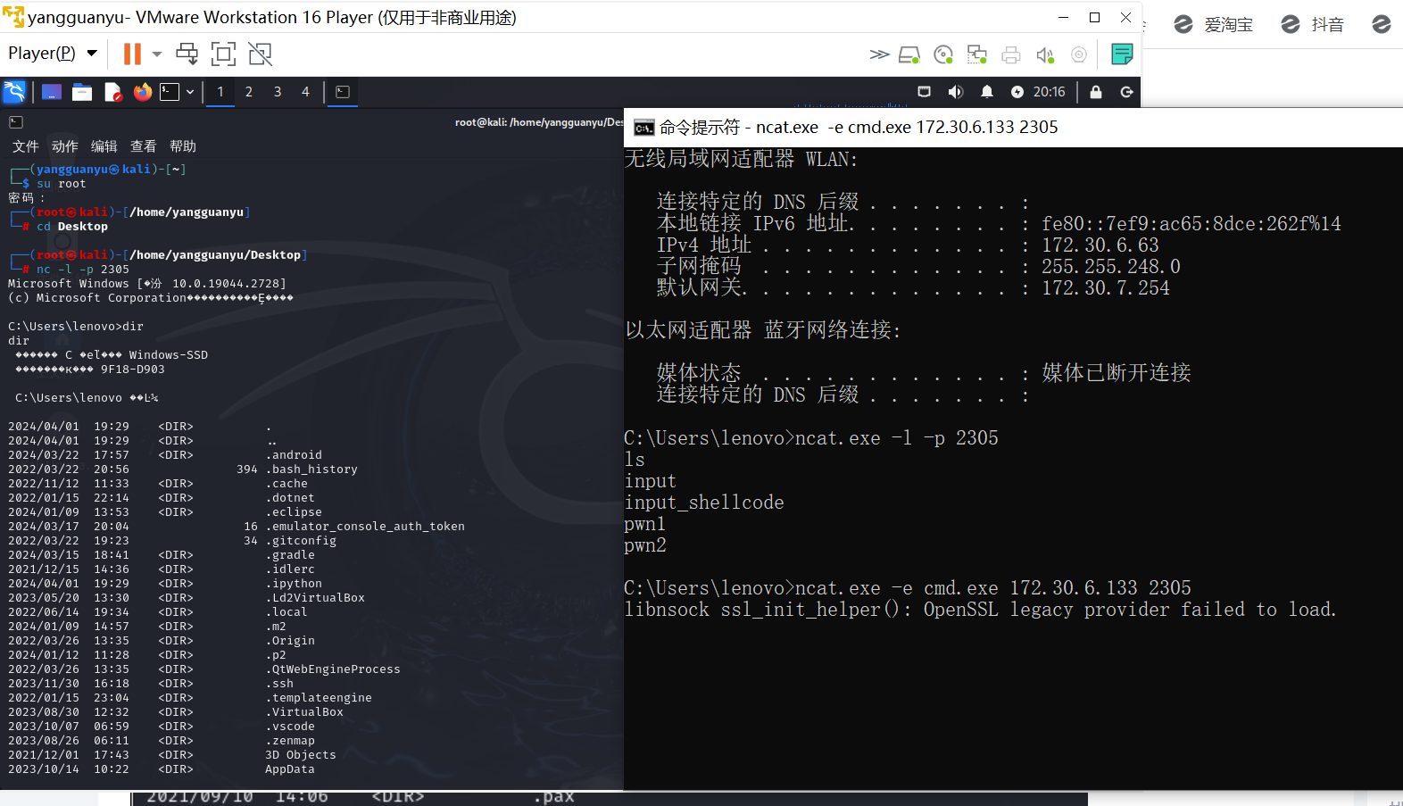Click the Kali volume tray icon
1403x806 pixels.
(x=956, y=92)
